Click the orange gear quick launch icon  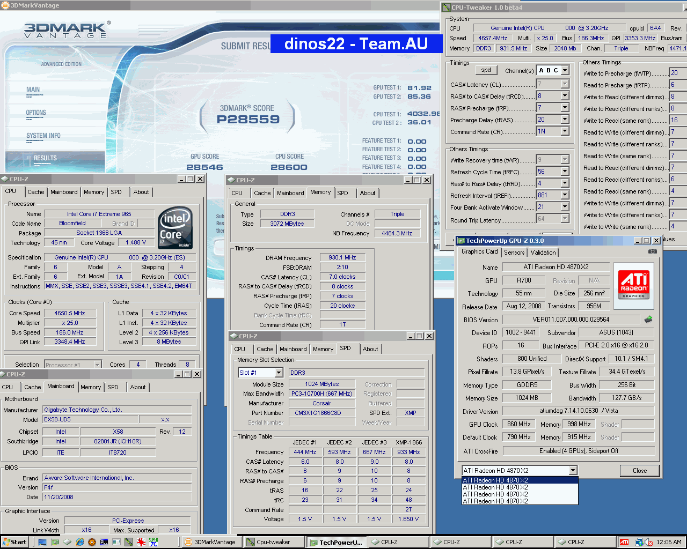[x=92, y=542]
